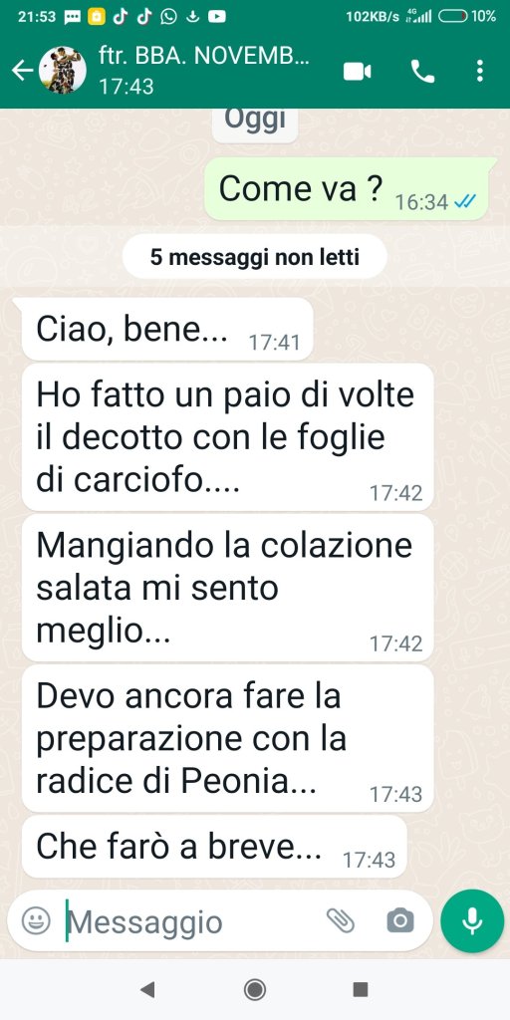Select the sent message 'Come va ?'
The height and width of the screenshot is (1020, 510).
pos(347,189)
